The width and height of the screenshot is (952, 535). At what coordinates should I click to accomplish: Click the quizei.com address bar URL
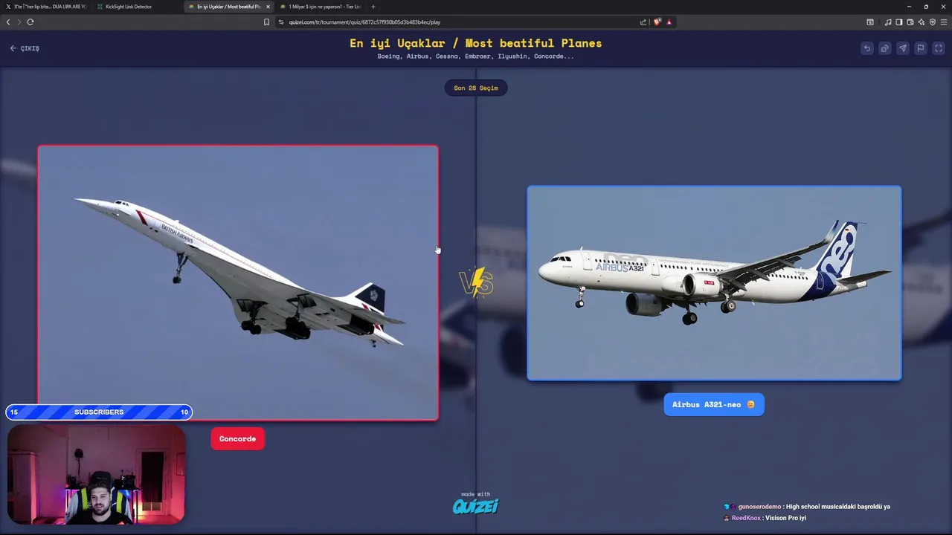tap(364, 22)
